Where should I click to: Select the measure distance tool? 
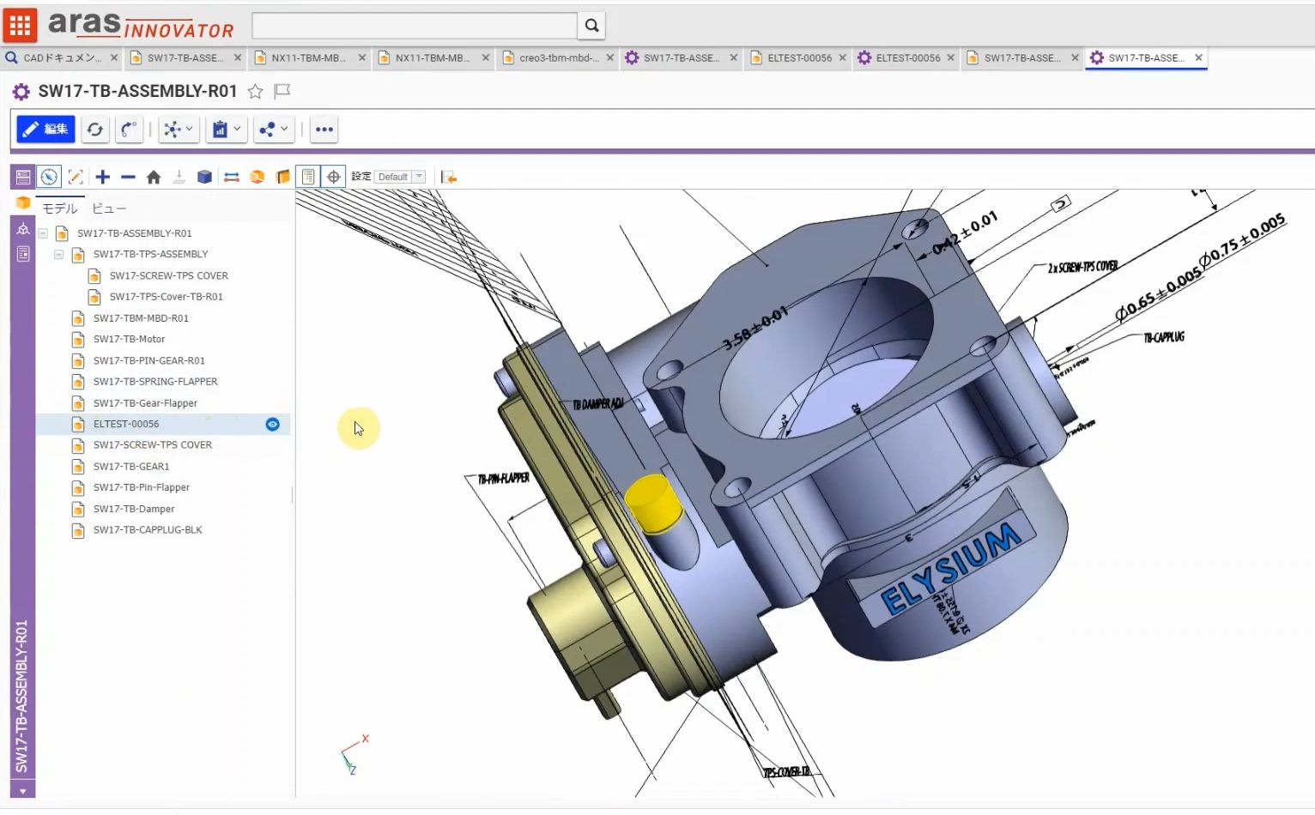coord(231,177)
